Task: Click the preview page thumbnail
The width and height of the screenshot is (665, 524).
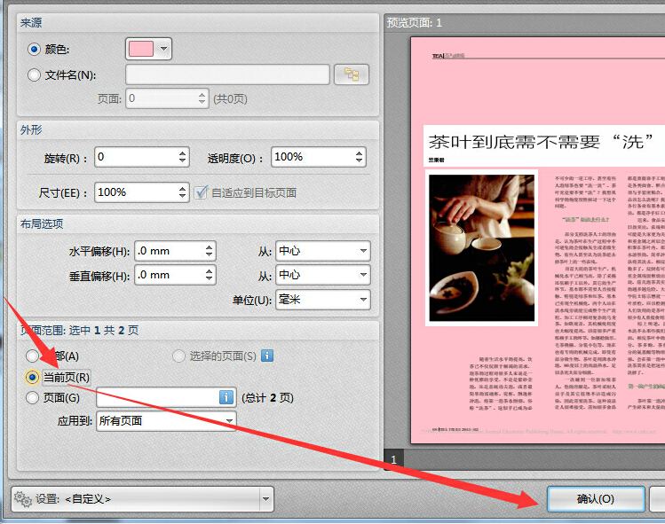Action: [x=538, y=240]
